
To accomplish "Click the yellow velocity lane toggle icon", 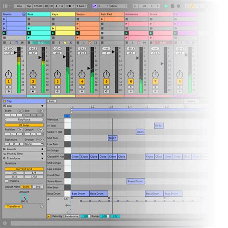I will coord(49,216).
